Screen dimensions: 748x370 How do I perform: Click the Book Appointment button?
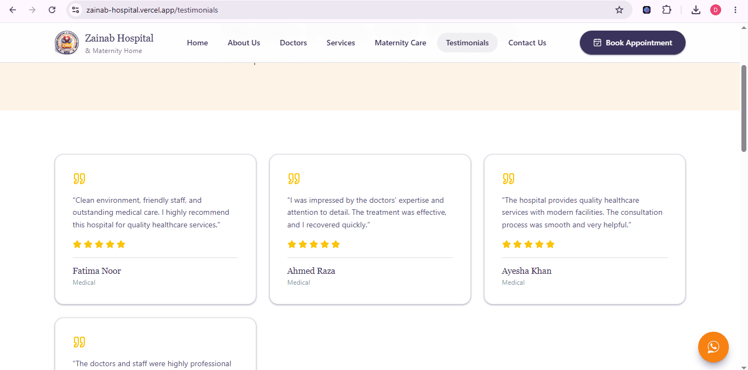pyautogui.click(x=632, y=43)
